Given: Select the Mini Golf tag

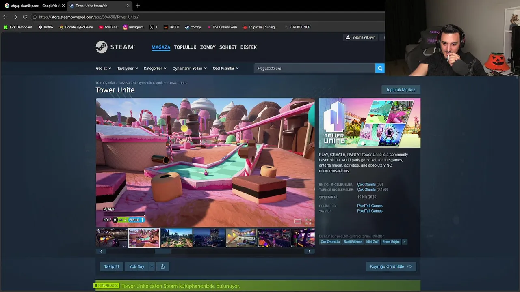Looking at the screenshot, I should [372, 242].
